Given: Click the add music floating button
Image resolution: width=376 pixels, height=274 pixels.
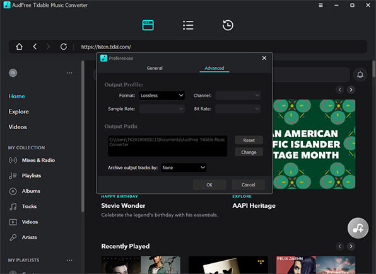Looking at the screenshot, I should pos(358,228).
